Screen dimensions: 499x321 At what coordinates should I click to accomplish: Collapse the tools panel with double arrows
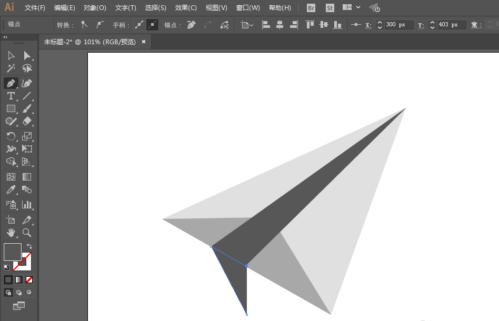tap(5, 37)
